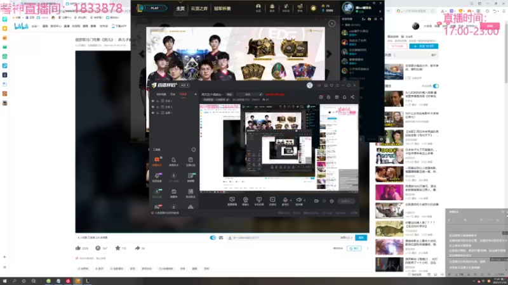Collapse the friends group arrow in League client
The height and width of the screenshot is (285, 508).
tap(343, 25)
